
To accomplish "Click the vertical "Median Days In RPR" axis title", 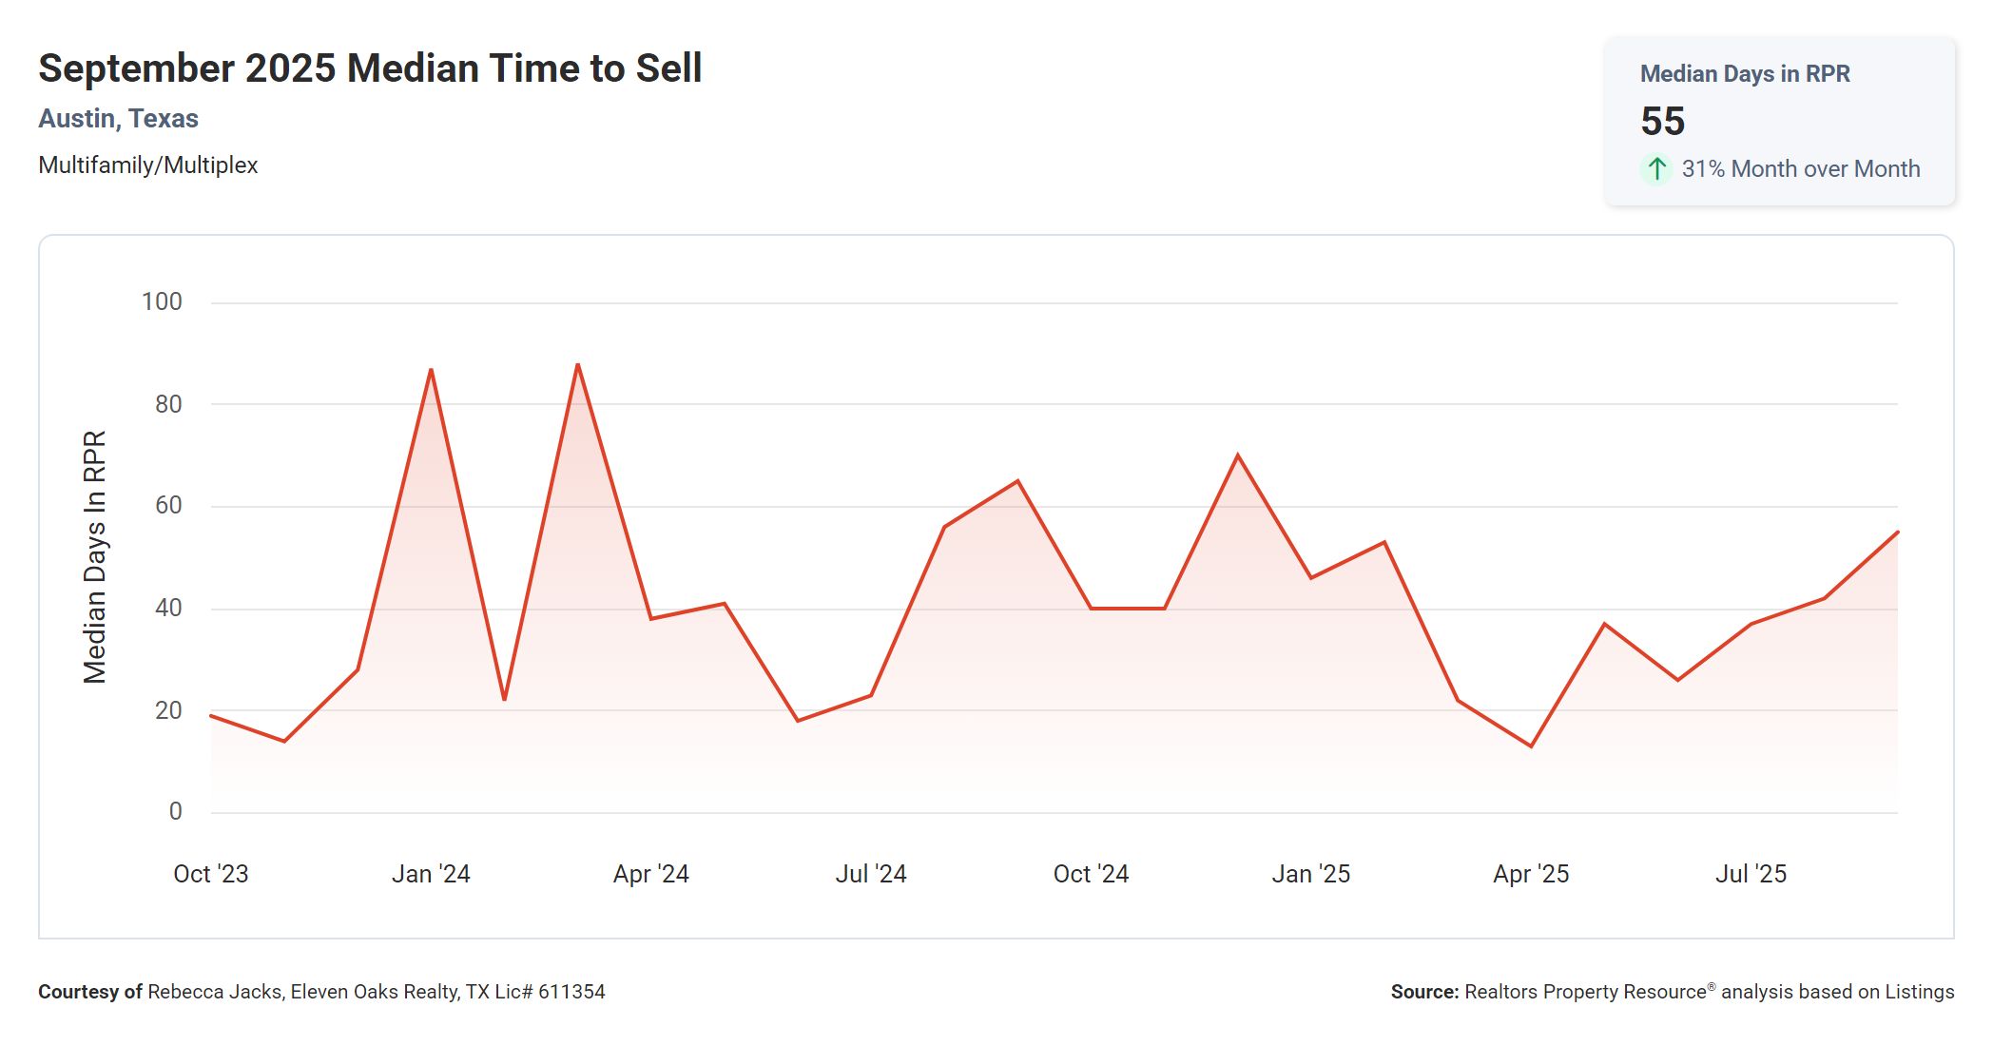I will click(x=95, y=557).
